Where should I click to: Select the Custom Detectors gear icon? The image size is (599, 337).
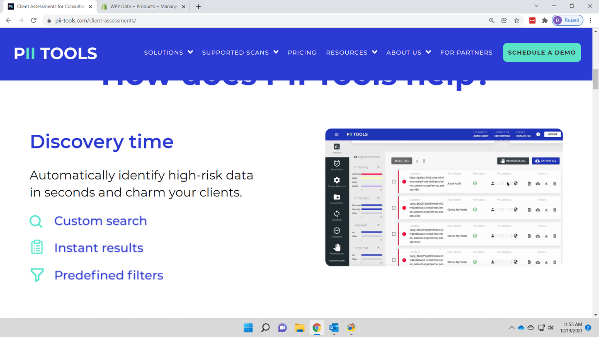(337, 180)
